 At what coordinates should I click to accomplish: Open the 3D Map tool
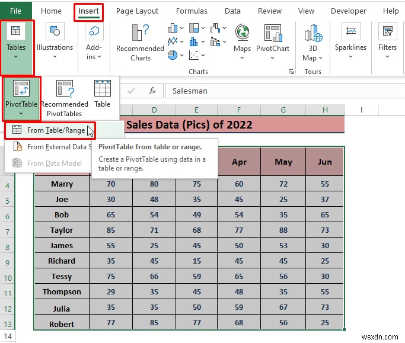312,43
